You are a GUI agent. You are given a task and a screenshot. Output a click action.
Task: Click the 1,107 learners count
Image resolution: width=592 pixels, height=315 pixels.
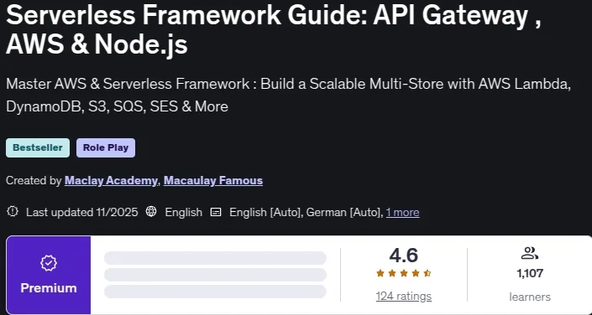[530, 273]
